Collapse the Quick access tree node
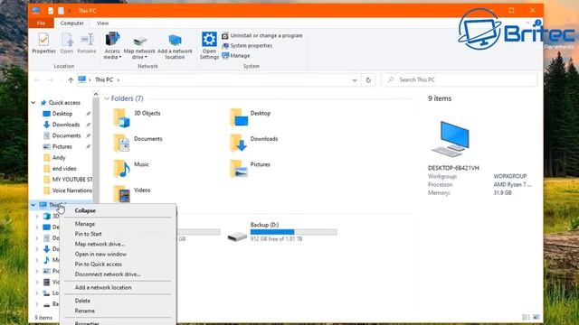Screen dimensions: 579x325 pos(33,103)
